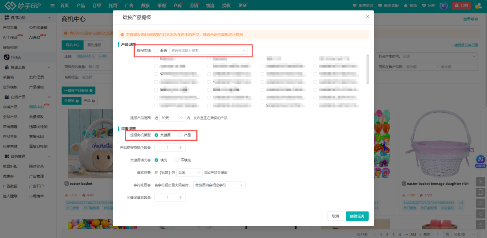The height and width of the screenshot is (238, 487).
Task: Click help icon beside 字符处理 label
Action: pos(149,185)
